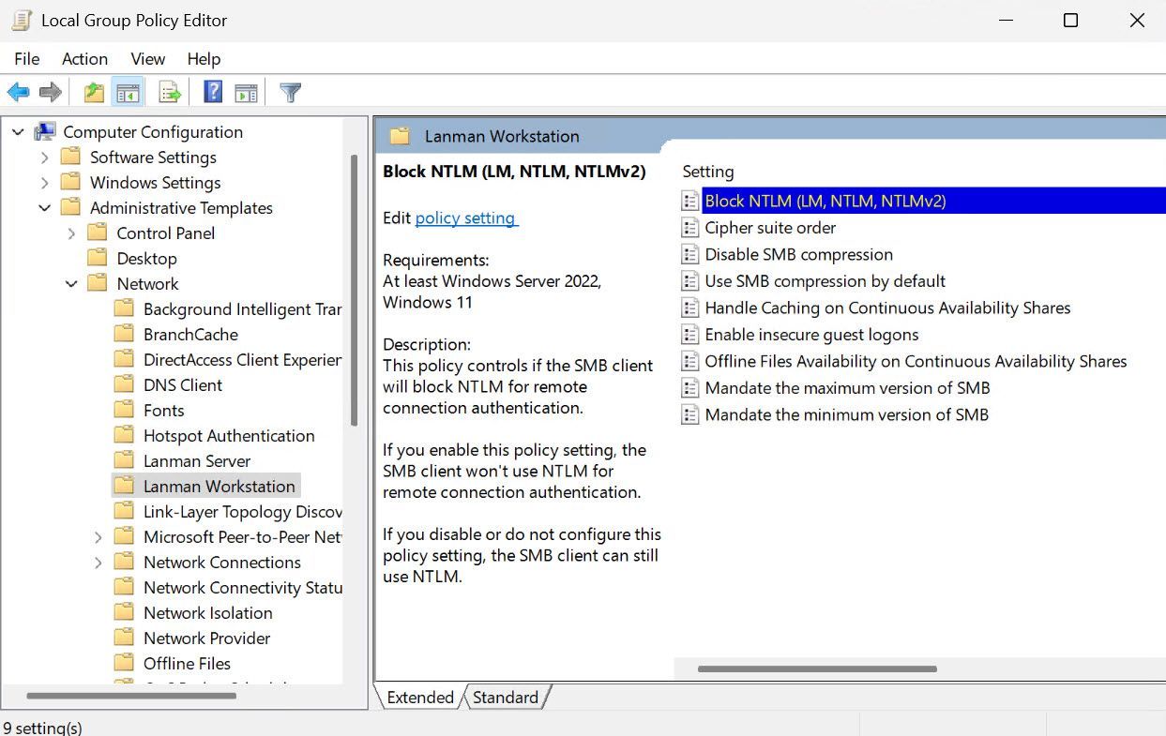This screenshot has width=1166, height=736.
Task: Expand the Microsoft Peer-to-Peer node
Action: pyautogui.click(x=98, y=536)
